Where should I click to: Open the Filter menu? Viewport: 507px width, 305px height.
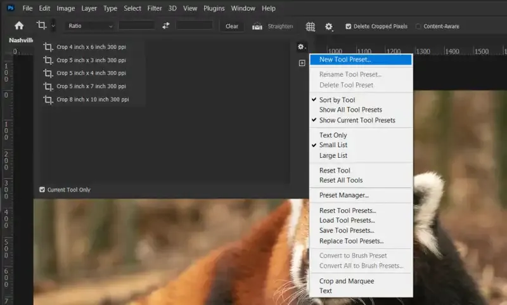pos(154,8)
